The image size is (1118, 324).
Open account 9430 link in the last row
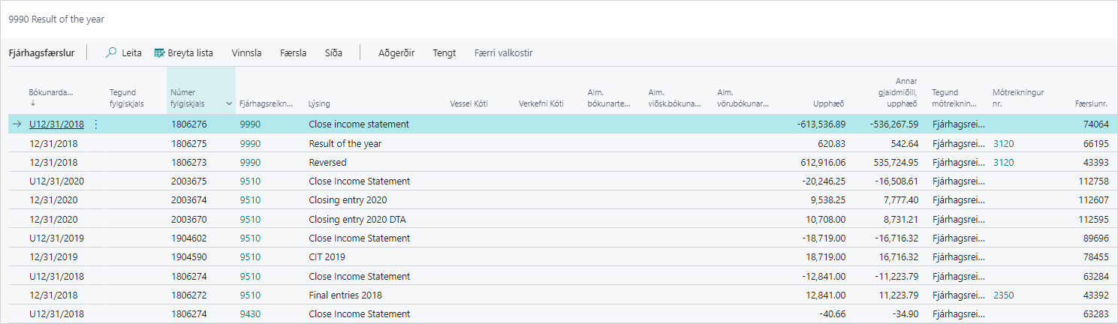(250, 313)
